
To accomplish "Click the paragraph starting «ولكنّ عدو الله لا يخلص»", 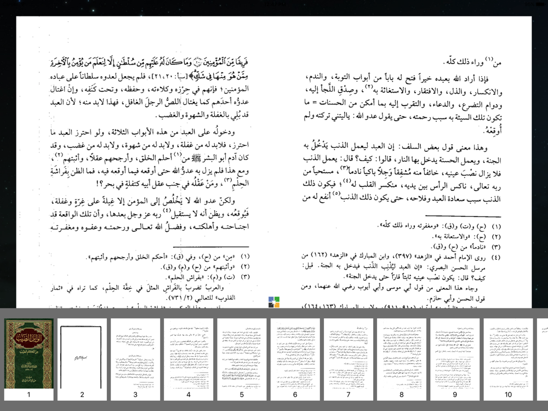I will (149, 214).
